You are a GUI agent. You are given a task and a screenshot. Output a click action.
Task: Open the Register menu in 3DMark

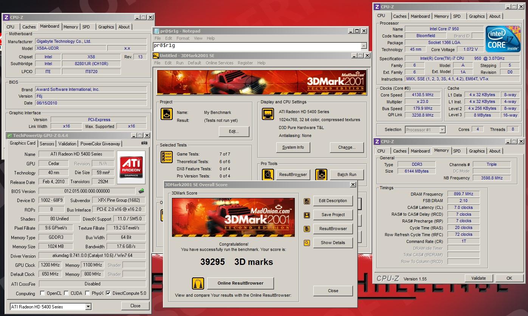click(x=245, y=63)
